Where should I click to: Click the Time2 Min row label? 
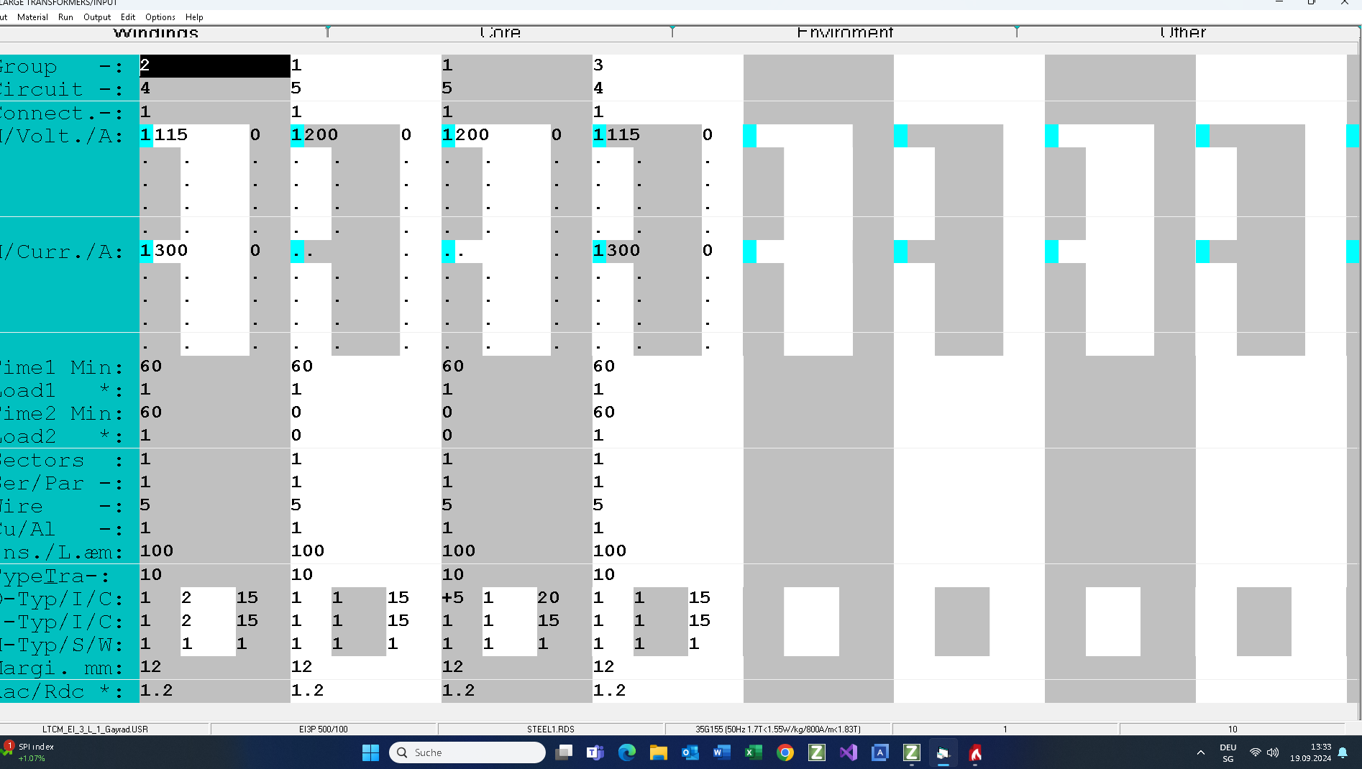(x=62, y=413)
